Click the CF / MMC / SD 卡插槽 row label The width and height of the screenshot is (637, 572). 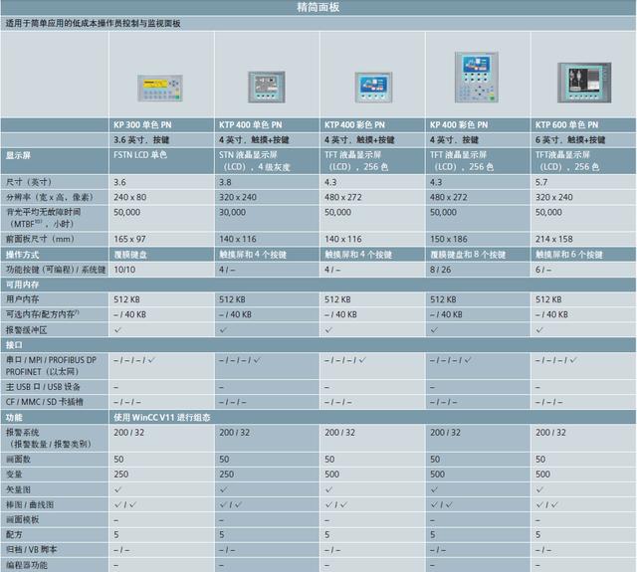click(x=44, y=402)
